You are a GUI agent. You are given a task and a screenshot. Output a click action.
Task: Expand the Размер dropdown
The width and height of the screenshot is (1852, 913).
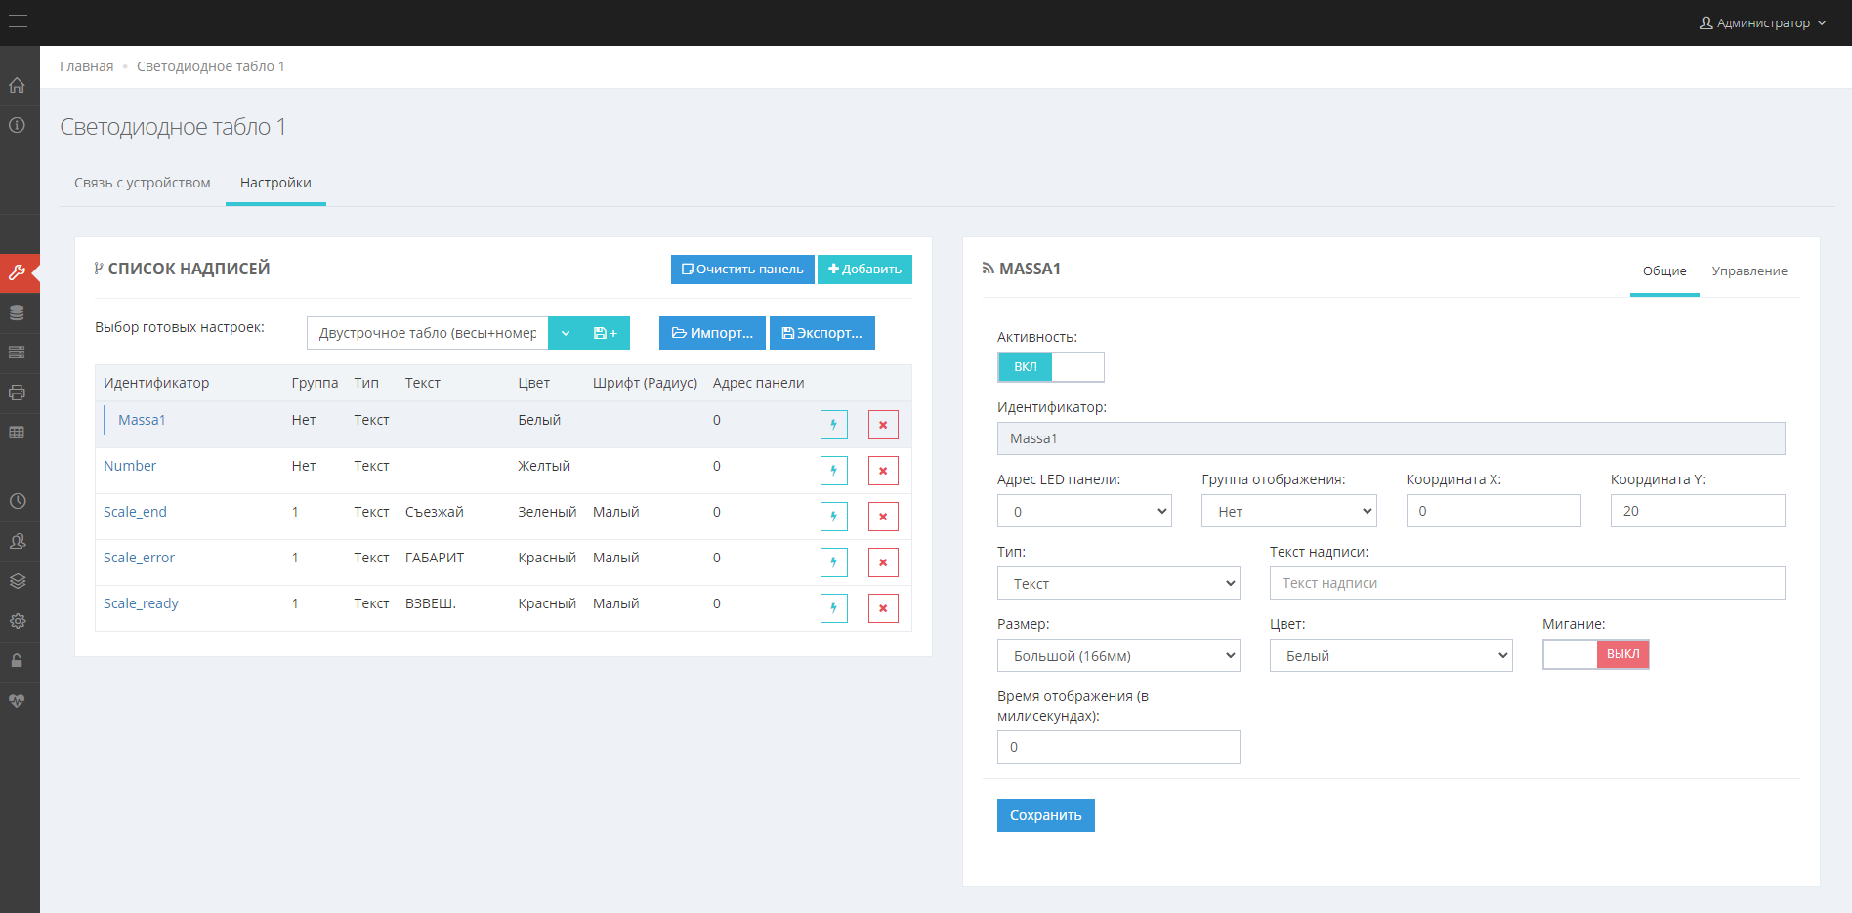1117,656
